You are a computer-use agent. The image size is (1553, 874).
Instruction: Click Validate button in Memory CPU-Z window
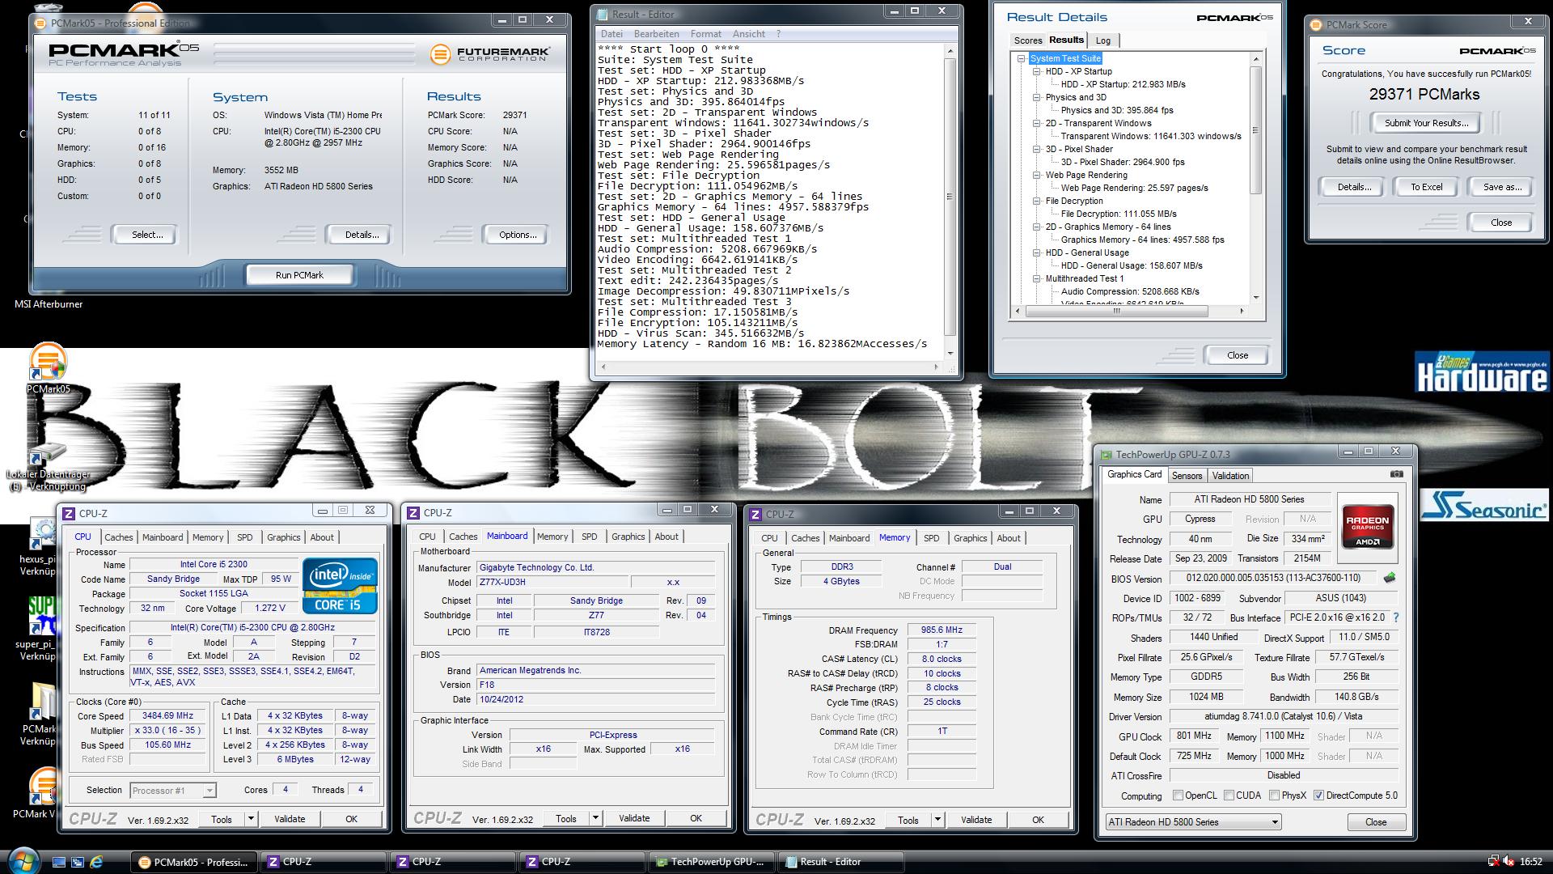coord(976,820)
